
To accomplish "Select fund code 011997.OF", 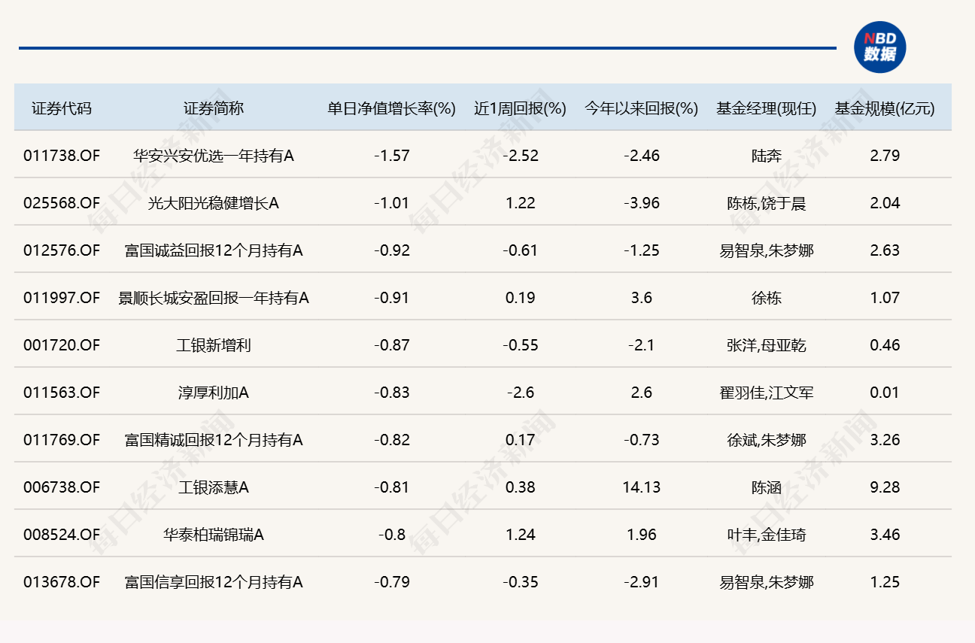I will point(62,298).
